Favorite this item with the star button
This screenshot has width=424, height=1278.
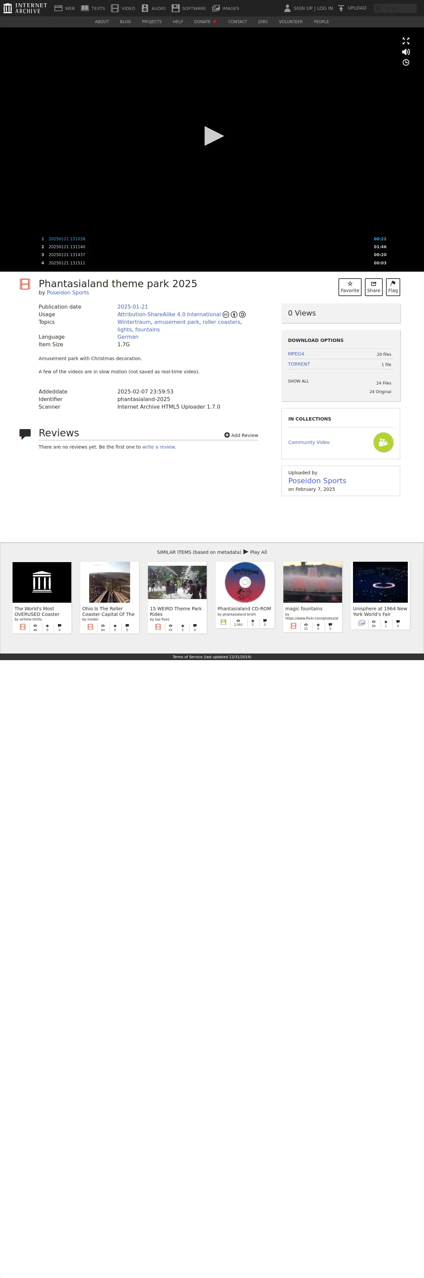click(350, 287)
